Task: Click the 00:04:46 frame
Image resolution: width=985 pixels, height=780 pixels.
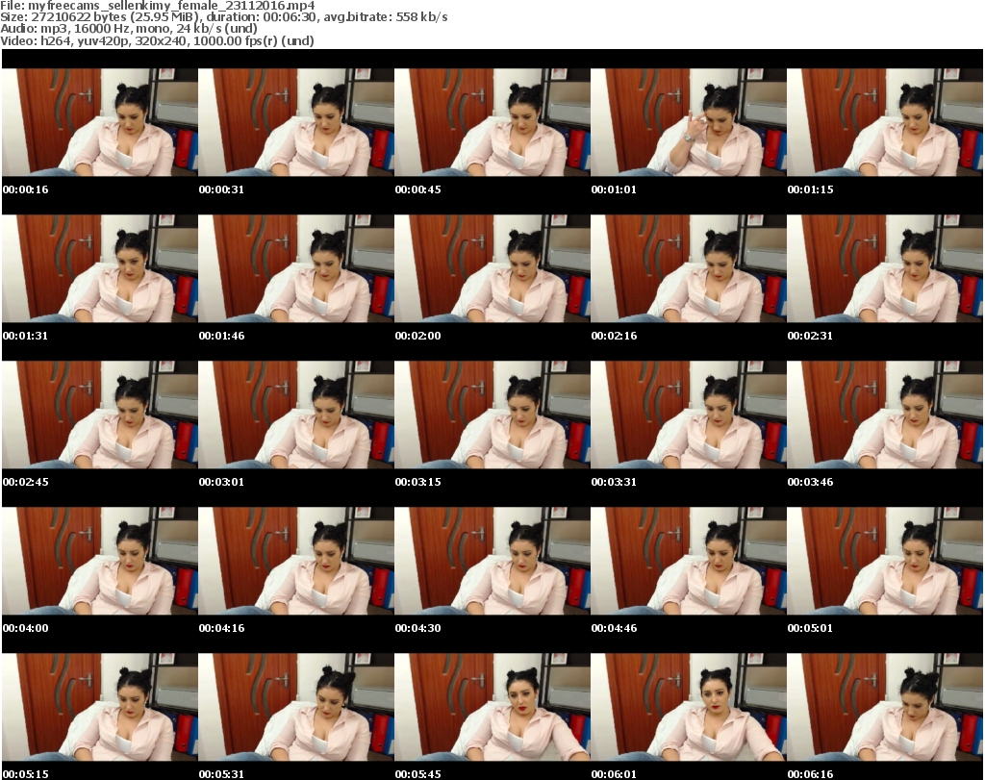Action: (689, 562)
